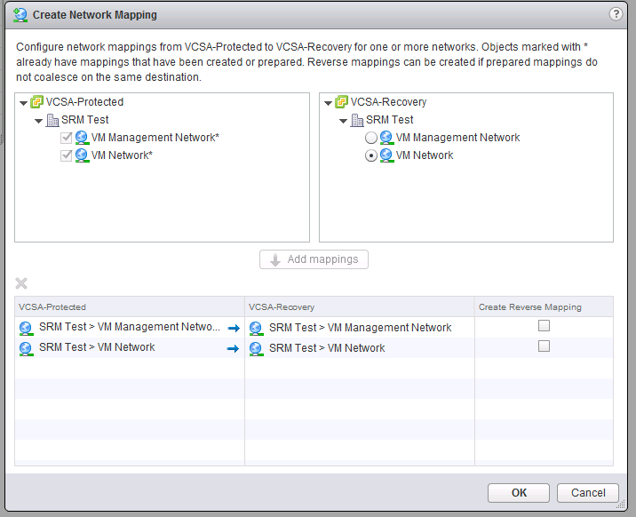The image size is (636, 517).
Task: Click the VCSA-Recovery vCenter icon
Action: tap(342, 102)
